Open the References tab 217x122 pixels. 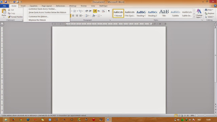[60, 6]
